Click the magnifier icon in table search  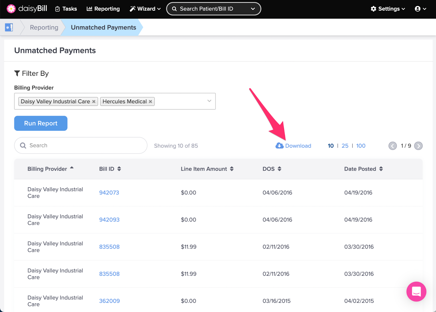[x=23, y=146]
